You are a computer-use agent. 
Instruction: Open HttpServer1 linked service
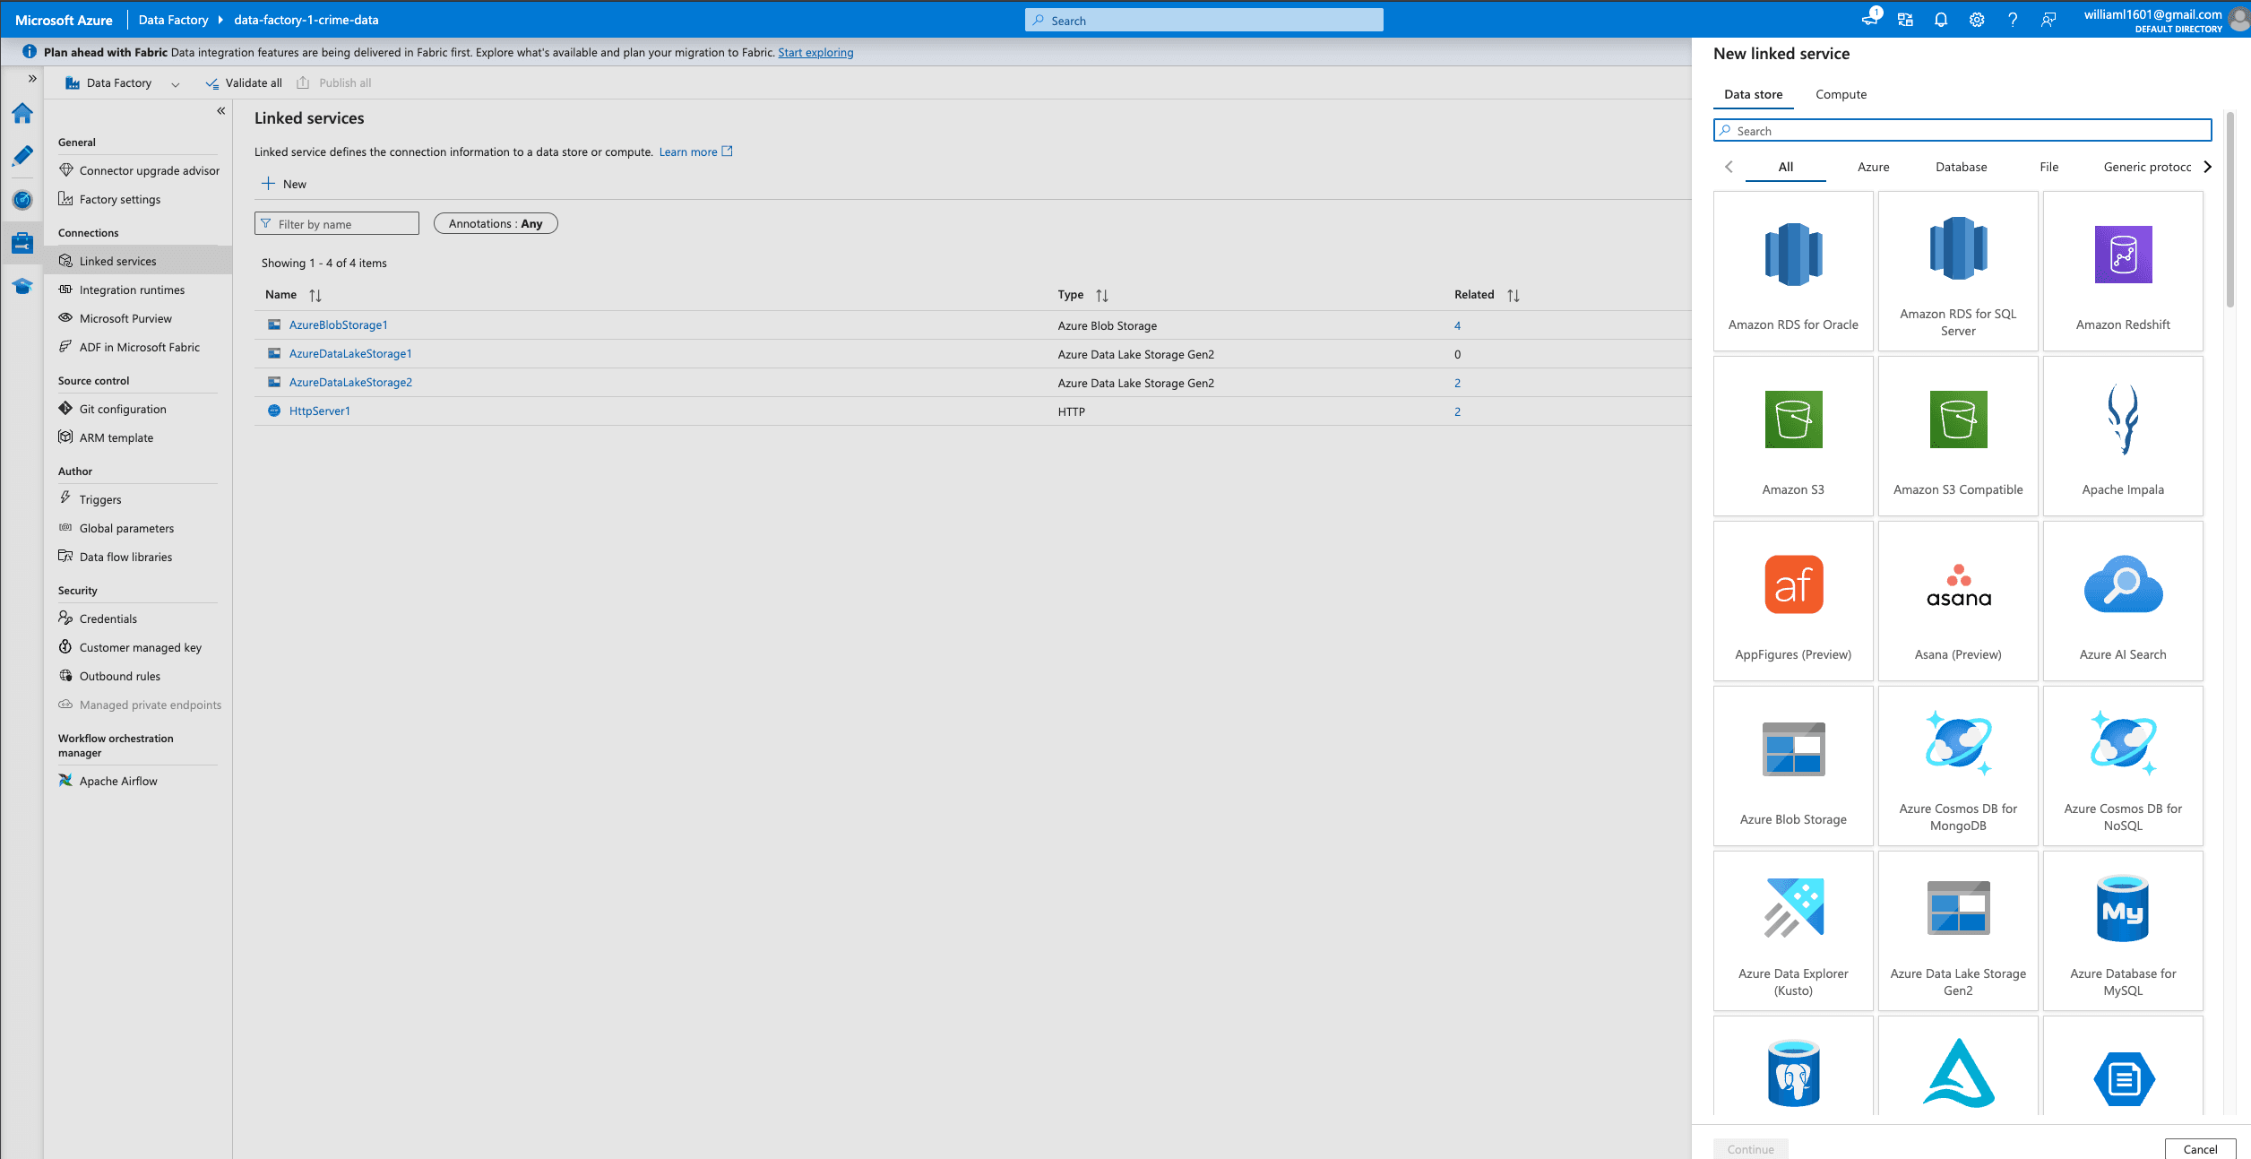[x=319, y=411]
